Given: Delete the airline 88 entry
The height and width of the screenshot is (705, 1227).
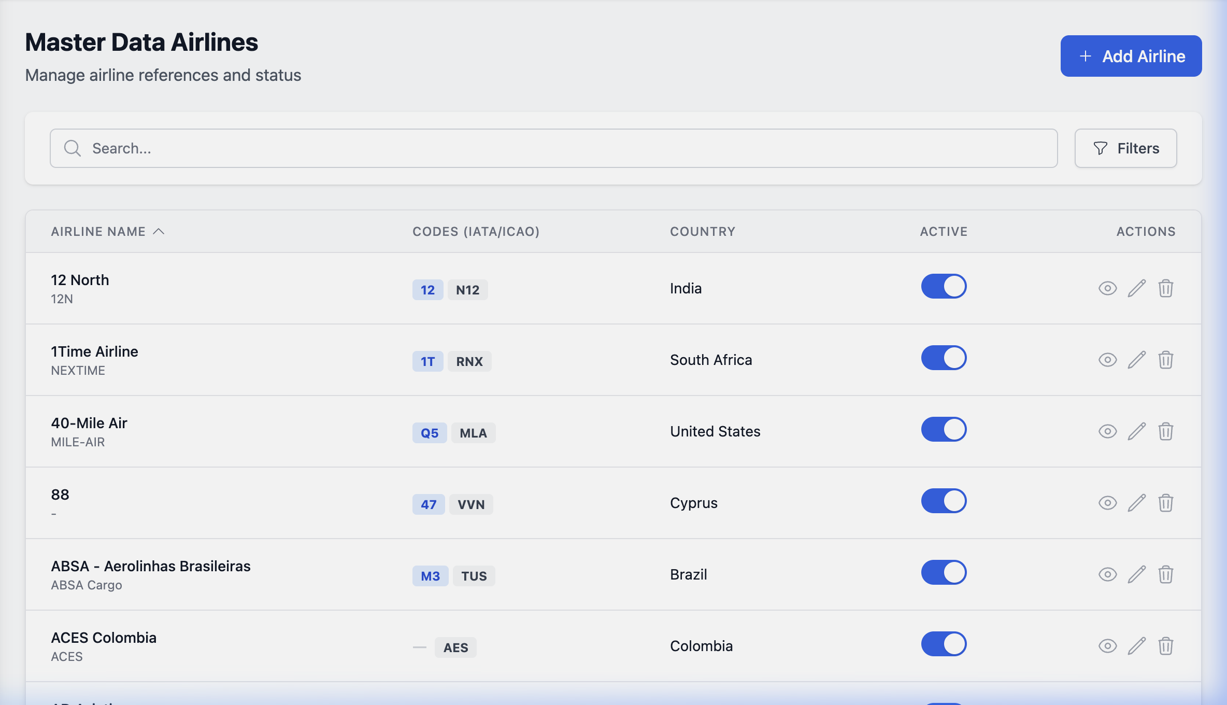Looking at the screenshot, I should [x=1166, y=503].
